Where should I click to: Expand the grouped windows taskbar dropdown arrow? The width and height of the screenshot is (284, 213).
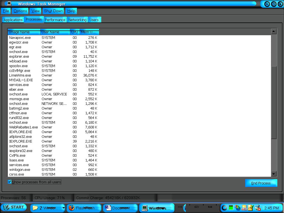[64, 208]
